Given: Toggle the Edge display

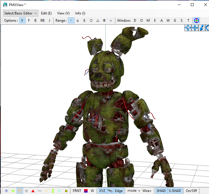Looking at the screenshot, I should point(119,191).
